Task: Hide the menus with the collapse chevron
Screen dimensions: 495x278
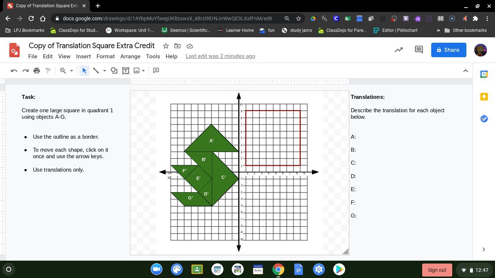Action: point(466,71)
